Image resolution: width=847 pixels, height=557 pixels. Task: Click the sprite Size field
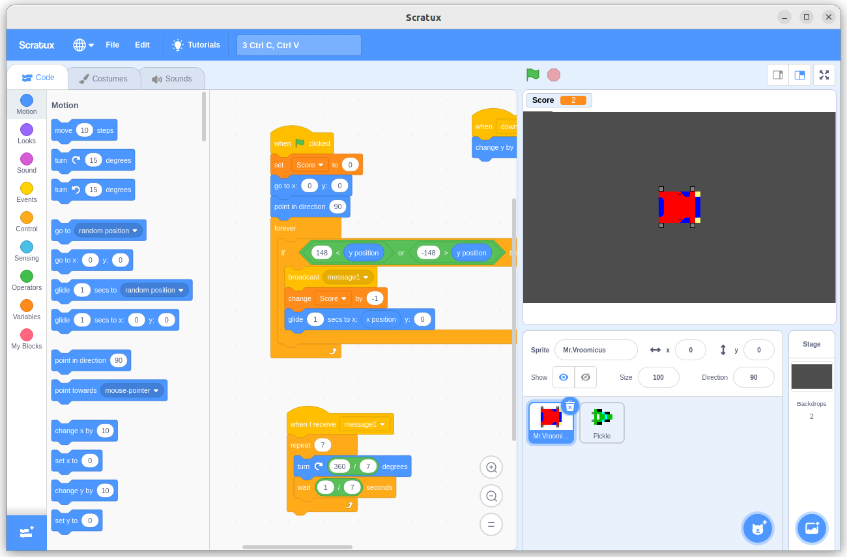659,377
